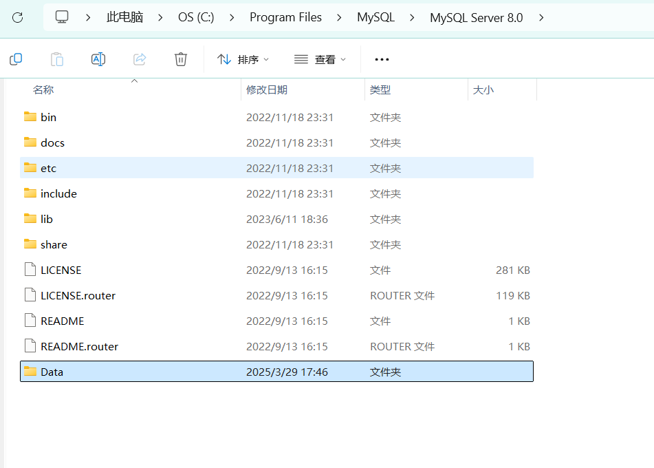Click MySQL Server 8.0 breadcrumb

click(477, 17)
